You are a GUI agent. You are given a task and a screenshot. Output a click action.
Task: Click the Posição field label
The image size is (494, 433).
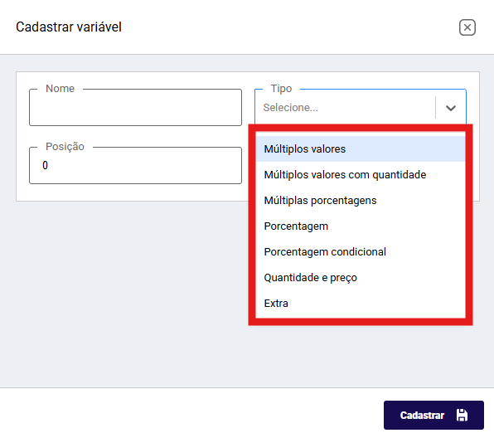coord(65,147)
